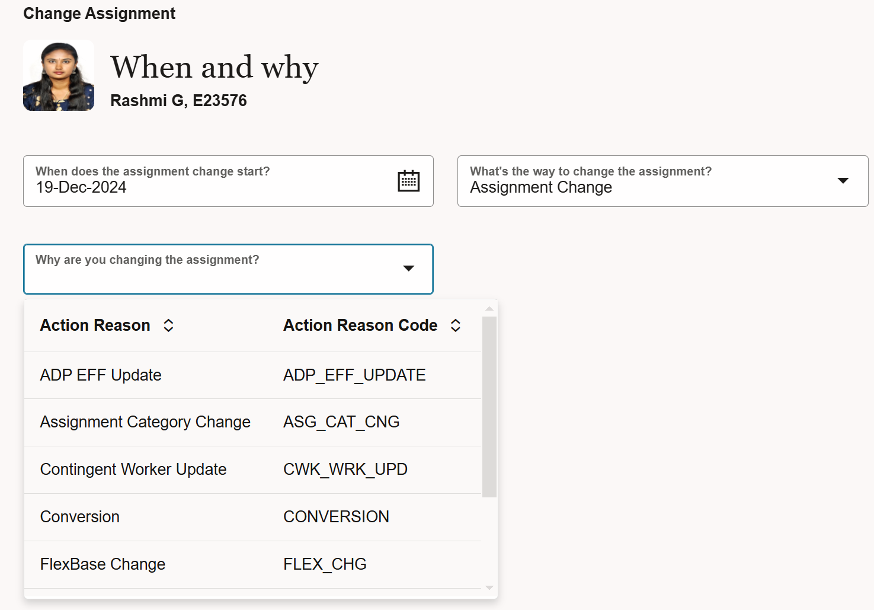Open the calendar date picker icon
Image resolution: width=874 pixels, height=610 pixels.
tap(408, 181)
